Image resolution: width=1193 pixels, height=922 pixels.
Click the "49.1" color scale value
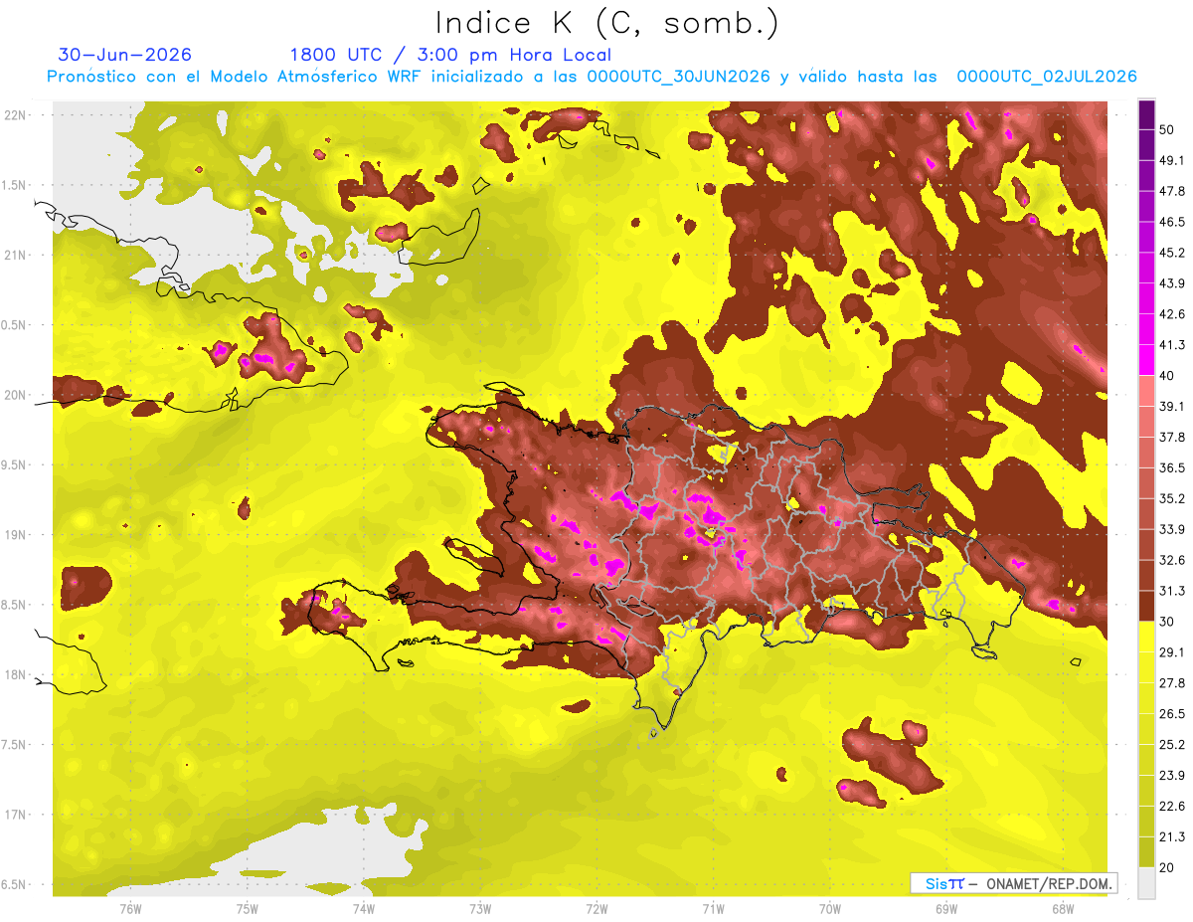click(1172, 160)
